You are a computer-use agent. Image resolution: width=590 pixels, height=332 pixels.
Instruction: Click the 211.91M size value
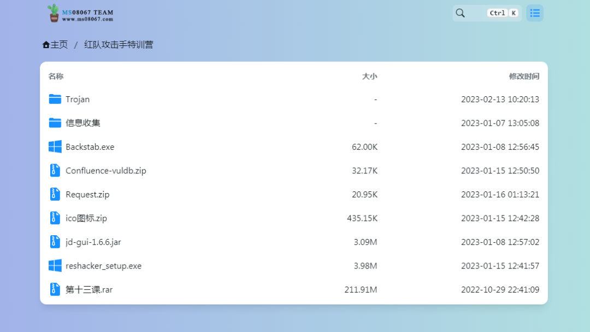click(x=361, y=289)
